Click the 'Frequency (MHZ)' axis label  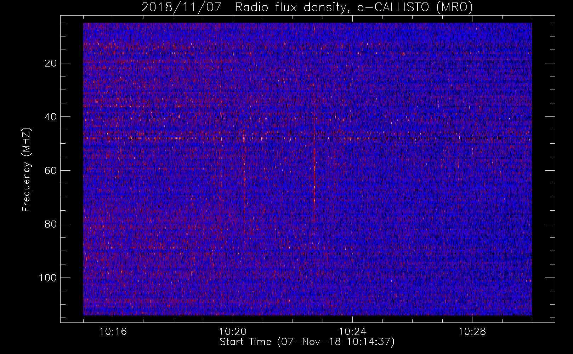click(x=27, y=170)
